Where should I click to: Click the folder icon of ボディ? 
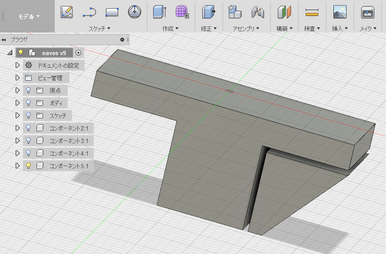tap(40, 103)
